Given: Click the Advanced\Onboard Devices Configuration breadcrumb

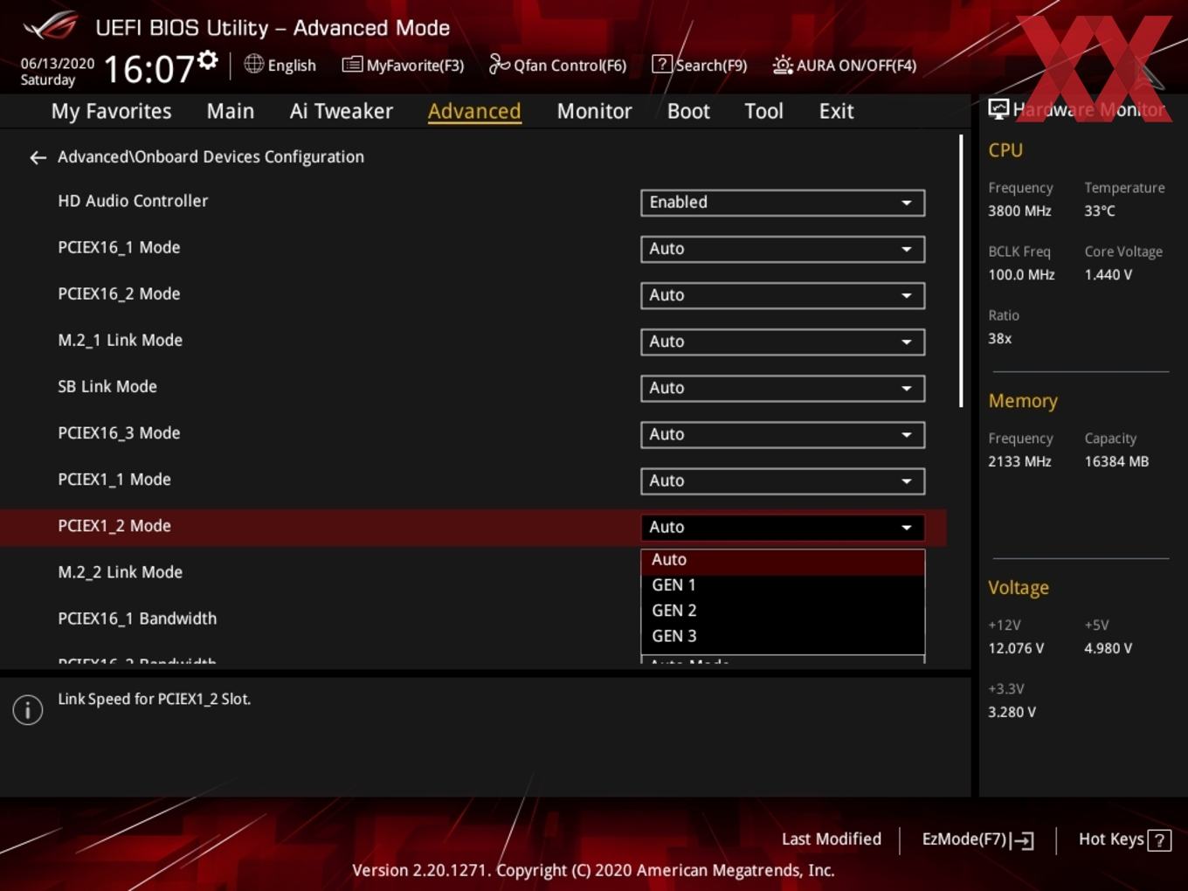Looking at the screenshot, I should tap(211, 157).
